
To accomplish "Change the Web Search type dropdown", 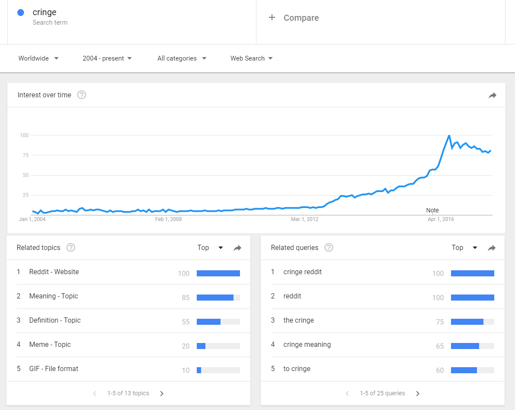I will 251,58.
